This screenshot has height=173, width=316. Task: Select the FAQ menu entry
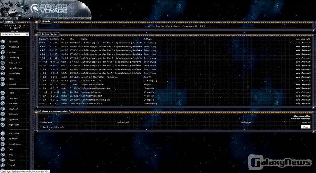pyautogui.click(x=11, y=149)
